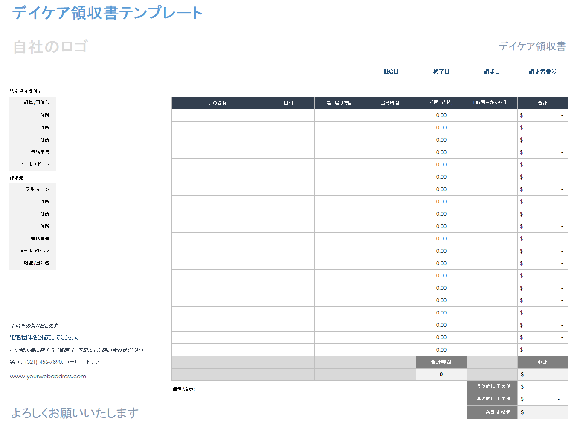Click the amount cell beside 合計支払額
This screenshot has width=580, height=426.
click(x=543, y=412)
